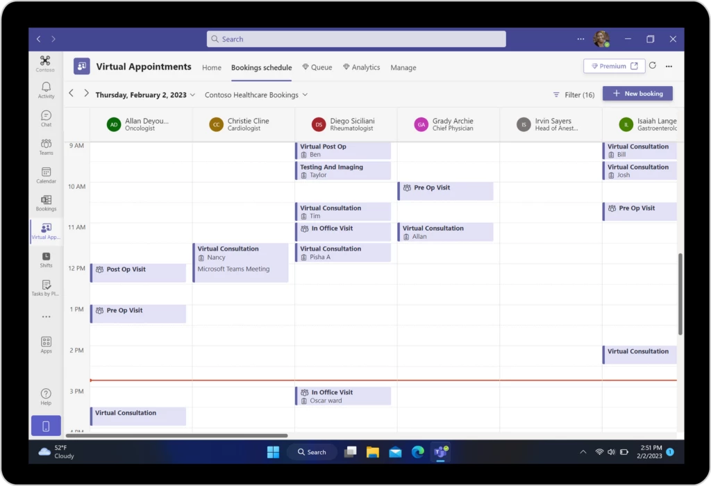Switch to the Home tab
Viewport: 711px width, 486px height.
pyautogui.click(x=212, y=67)
